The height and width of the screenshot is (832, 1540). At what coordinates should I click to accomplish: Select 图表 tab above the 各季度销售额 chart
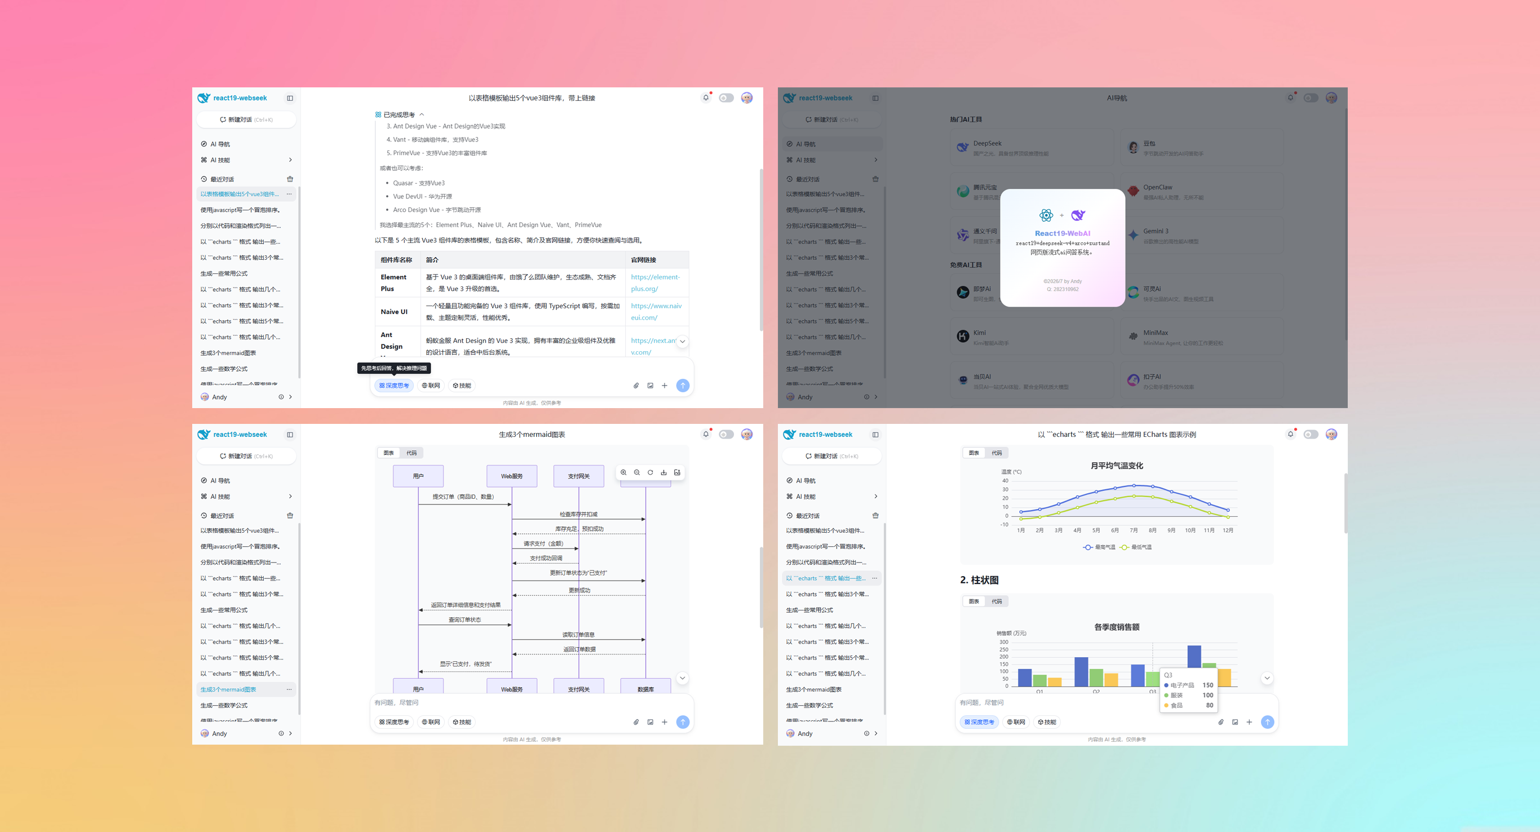974,601
